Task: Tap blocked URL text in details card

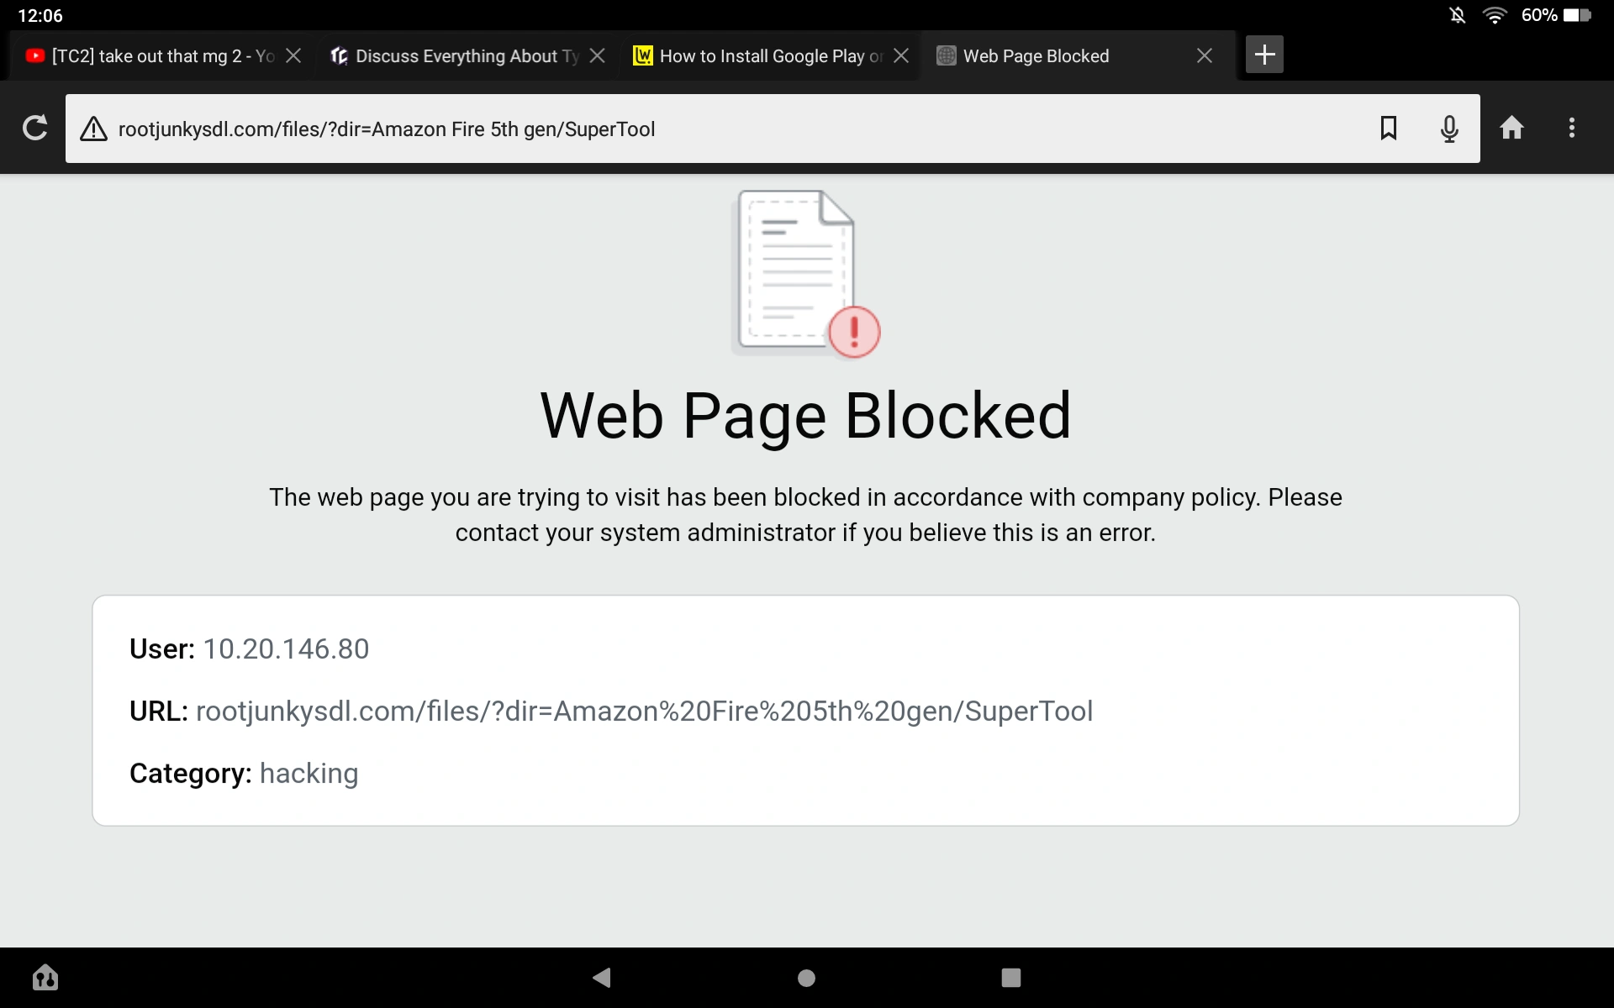Action: tap(643, 711)
